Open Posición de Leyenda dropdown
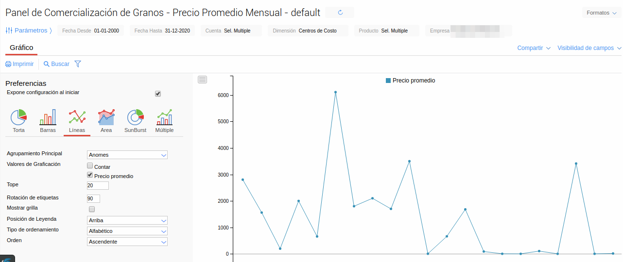 127,220
